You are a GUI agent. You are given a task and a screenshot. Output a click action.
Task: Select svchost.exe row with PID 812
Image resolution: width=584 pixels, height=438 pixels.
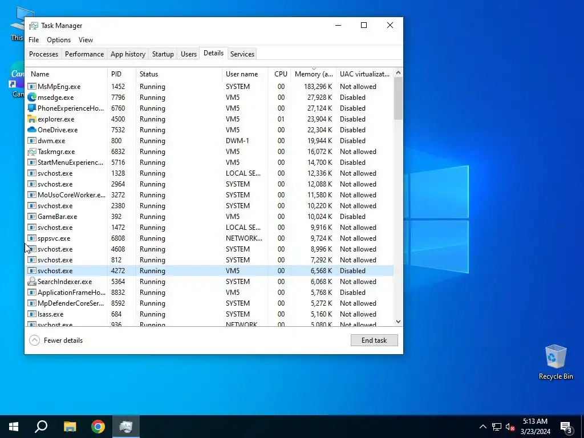tap(209, 260)
